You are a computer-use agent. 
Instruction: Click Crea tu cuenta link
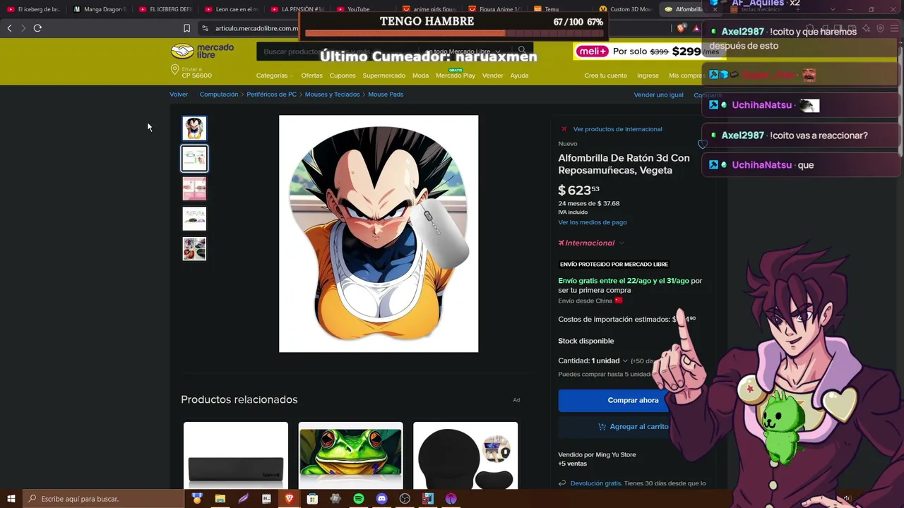coord(605,75)
